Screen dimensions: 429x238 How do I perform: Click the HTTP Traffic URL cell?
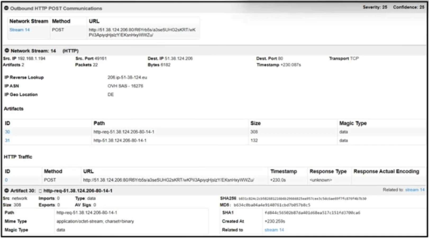(168, 180)
